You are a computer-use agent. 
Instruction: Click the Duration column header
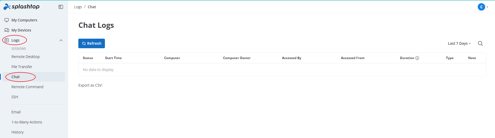(x=407, y=58)
